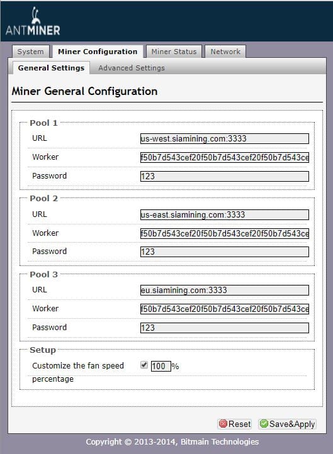Screen dimensions: 333x454
Task: Switch to the Miner Status tab
Action: tap(174, 52)
